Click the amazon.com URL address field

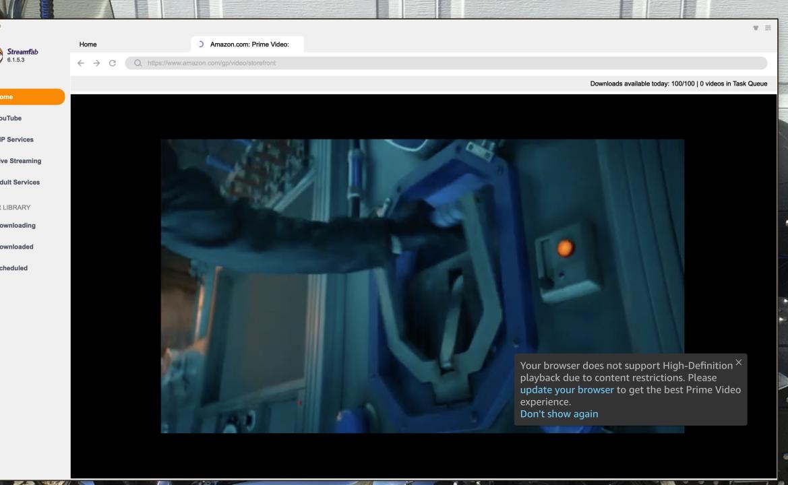coord(445,63)
